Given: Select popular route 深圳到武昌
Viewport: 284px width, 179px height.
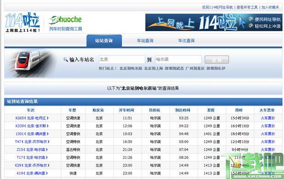Looking at the screenshot, I should coord(174,68).
